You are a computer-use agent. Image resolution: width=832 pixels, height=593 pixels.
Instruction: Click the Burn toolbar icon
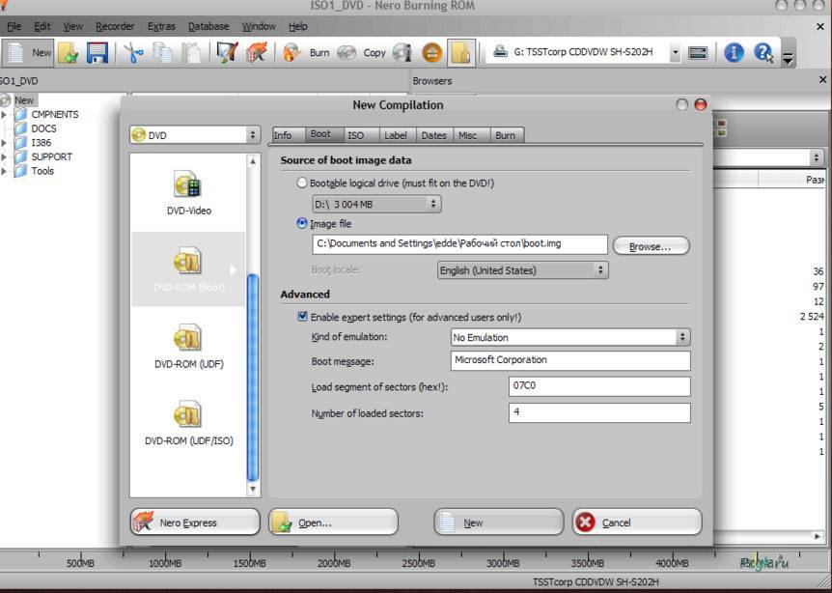coord(307,53)
